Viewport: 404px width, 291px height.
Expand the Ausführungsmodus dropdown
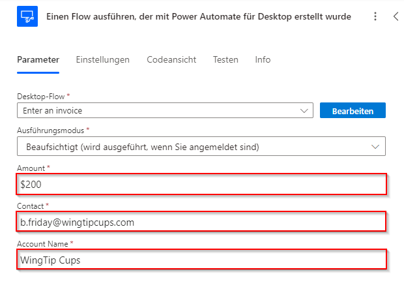click(x=201, y=146)
